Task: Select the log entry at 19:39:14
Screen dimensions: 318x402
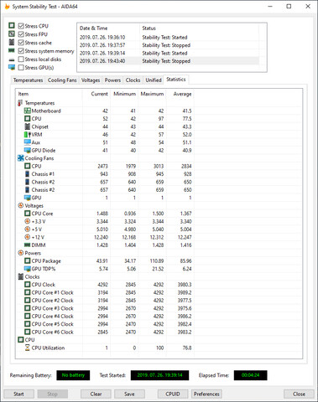Action: pyautogui.click(x=168, y=53)
